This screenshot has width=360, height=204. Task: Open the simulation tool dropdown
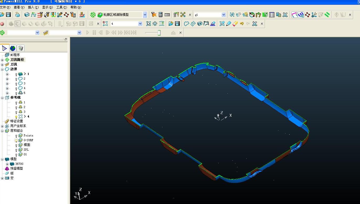coord(79,33)
